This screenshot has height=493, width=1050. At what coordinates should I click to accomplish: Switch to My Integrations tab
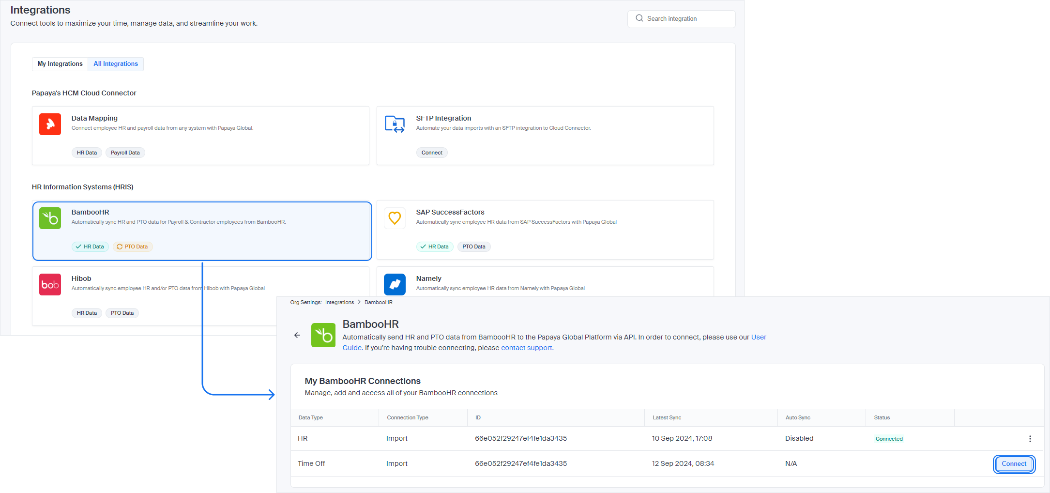[60, 64]
